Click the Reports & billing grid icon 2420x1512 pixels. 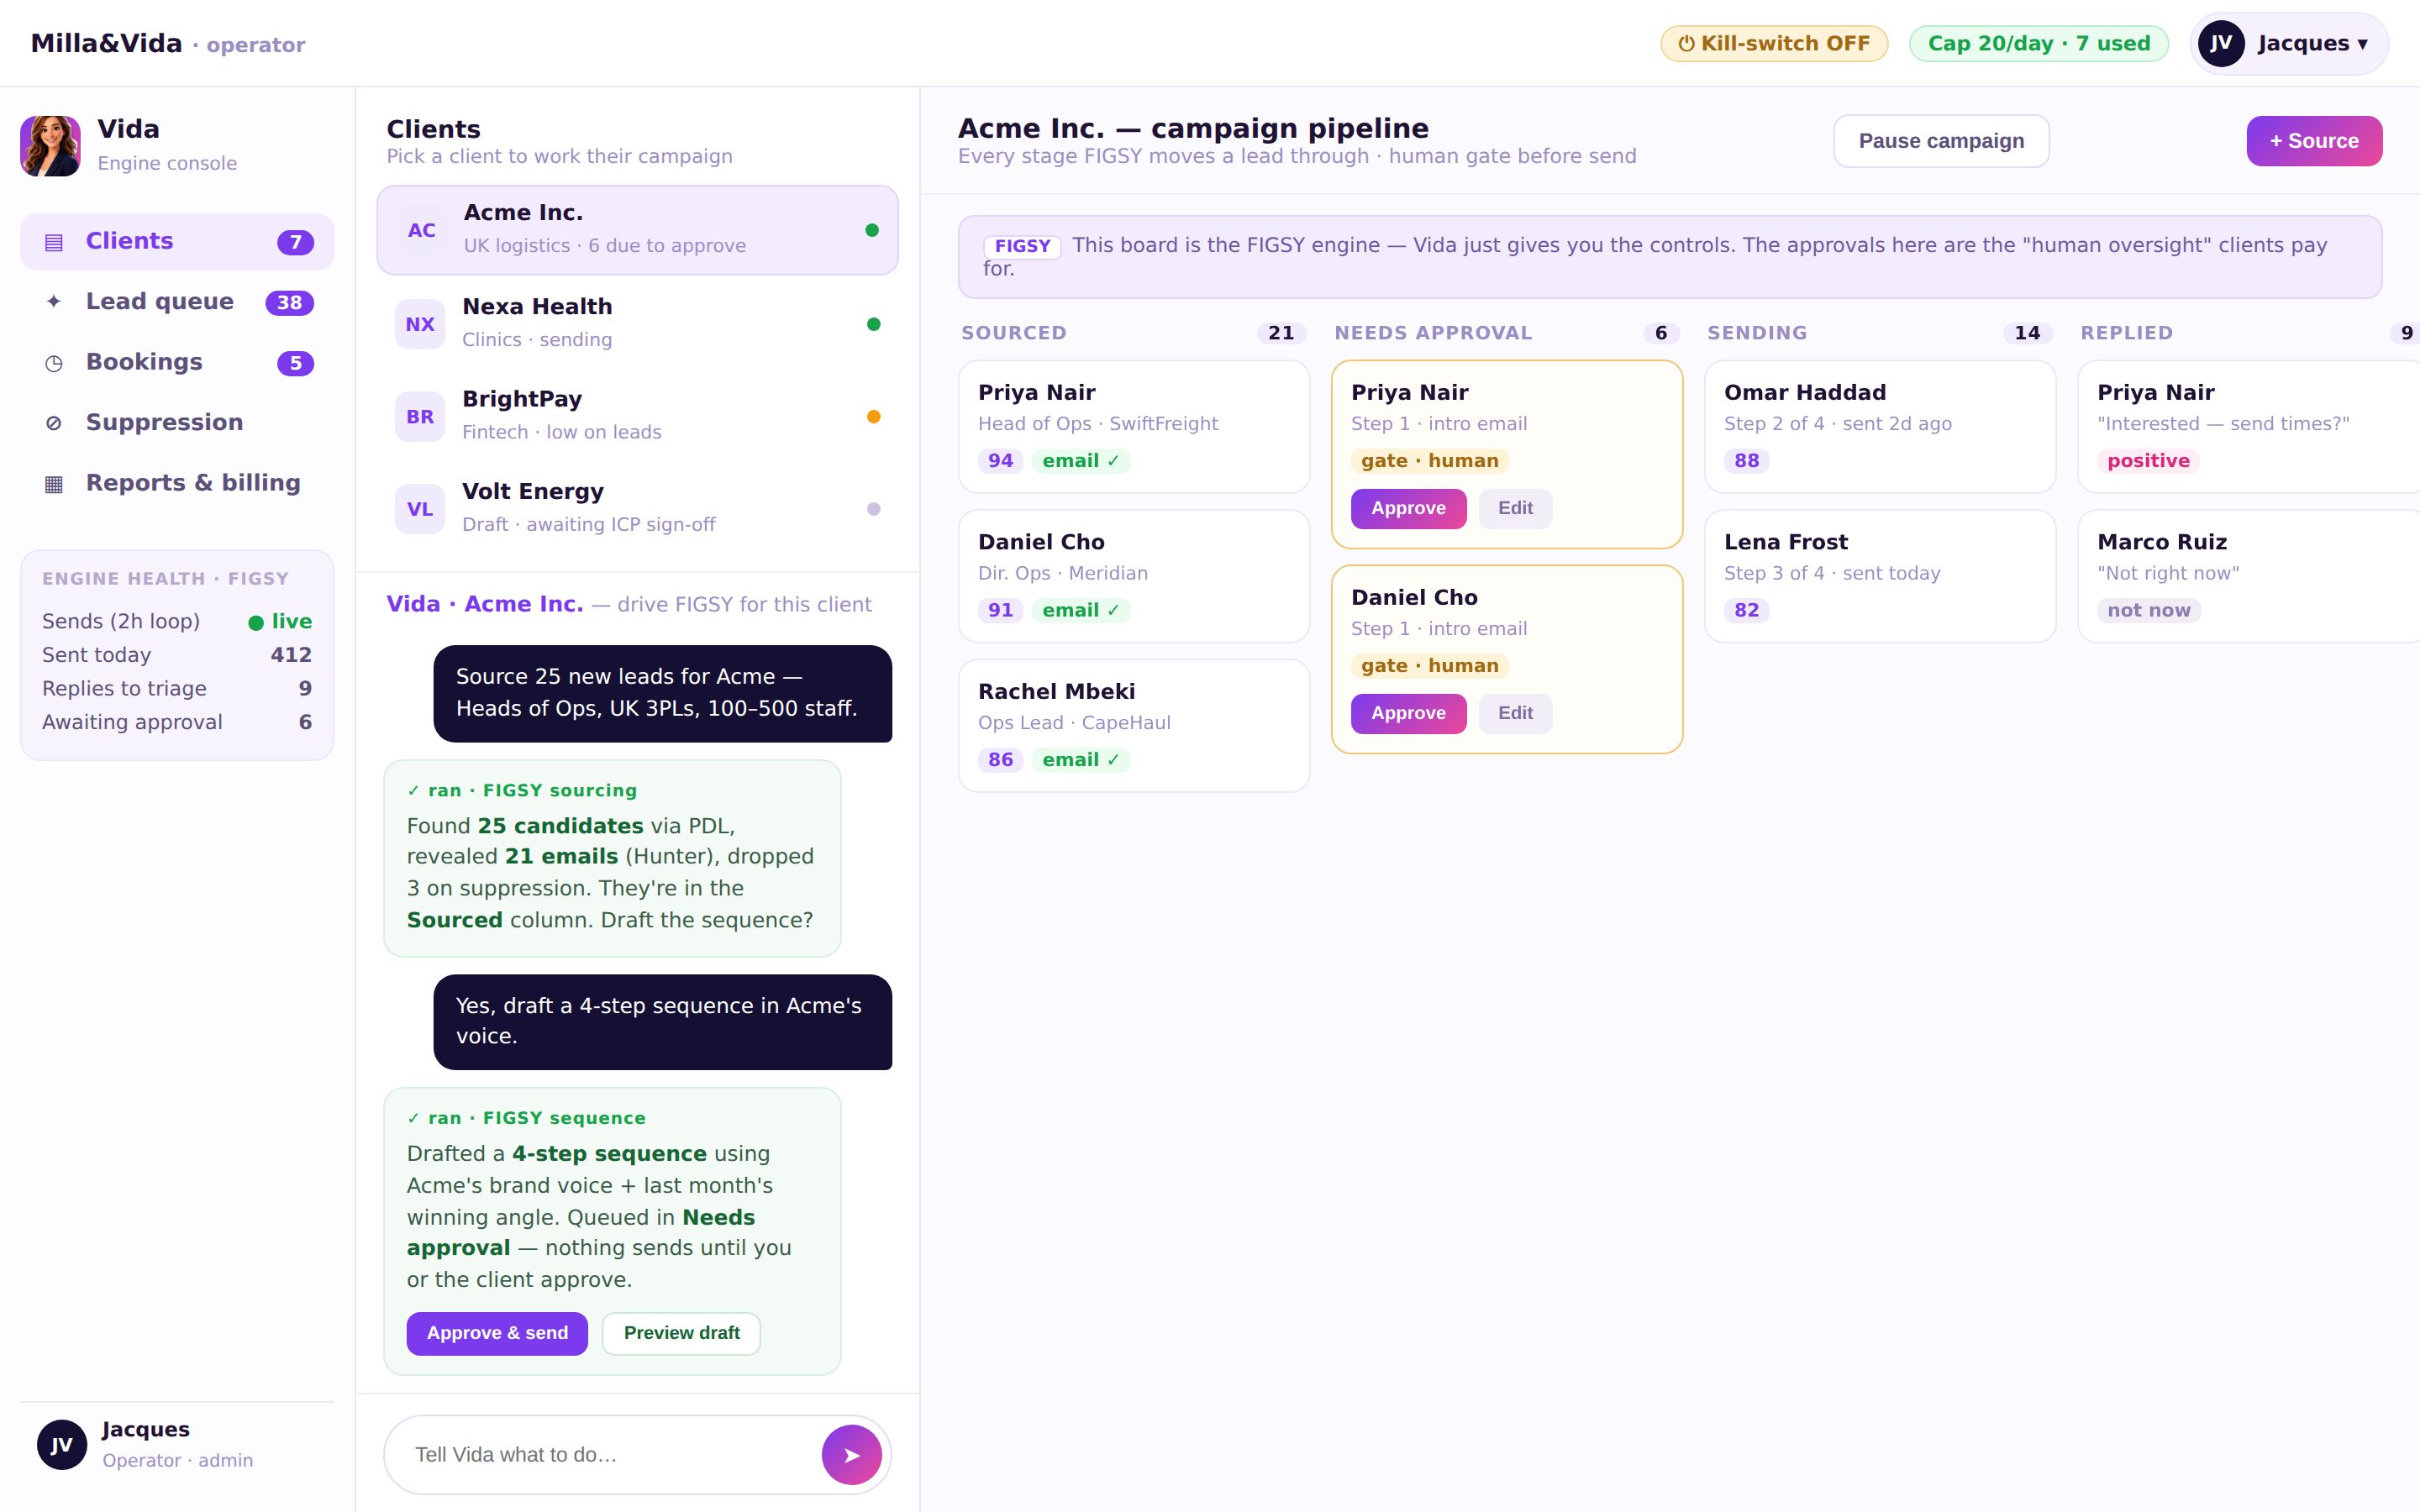54,484
